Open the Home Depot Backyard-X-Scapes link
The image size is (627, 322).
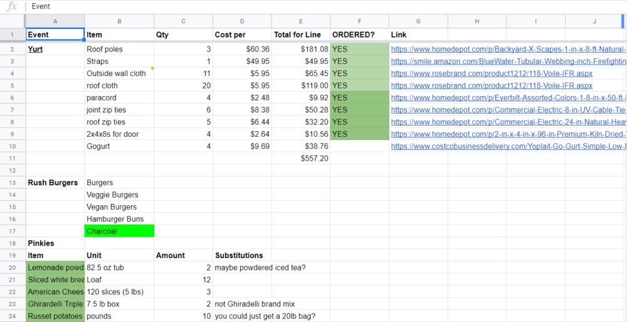click(508, 49)
